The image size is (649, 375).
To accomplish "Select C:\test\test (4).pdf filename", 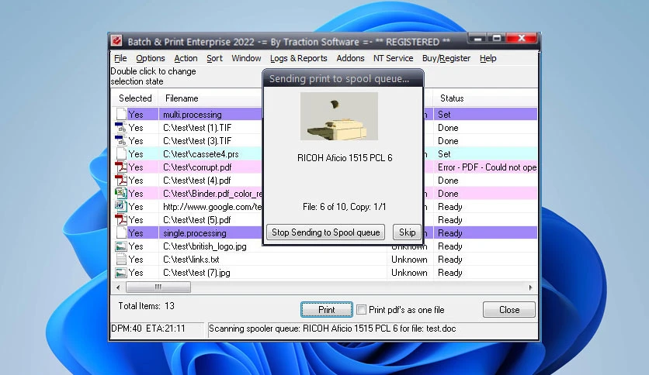I will click(x=196, y=181).
